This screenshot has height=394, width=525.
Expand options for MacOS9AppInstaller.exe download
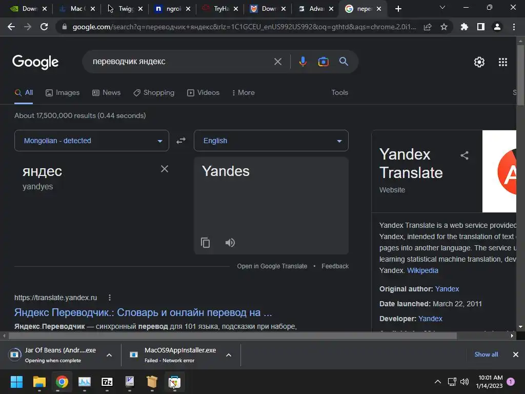(229, 355)
